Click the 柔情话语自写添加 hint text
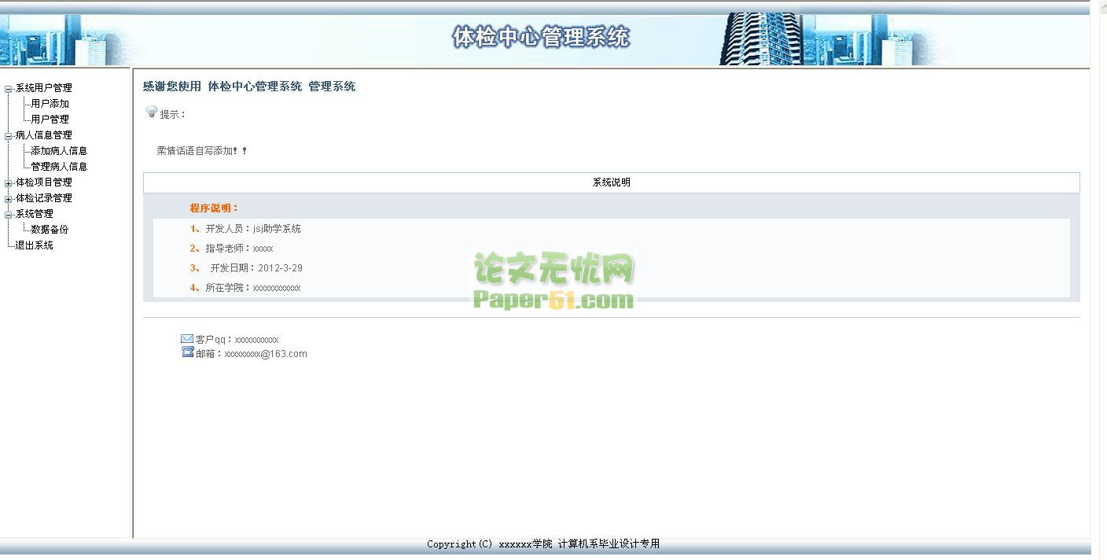 coord(202,151)
